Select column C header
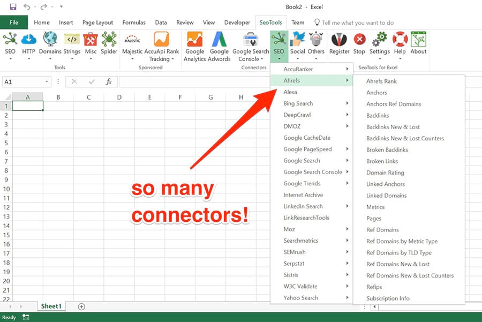482x322 pixels. click(88, 97)
